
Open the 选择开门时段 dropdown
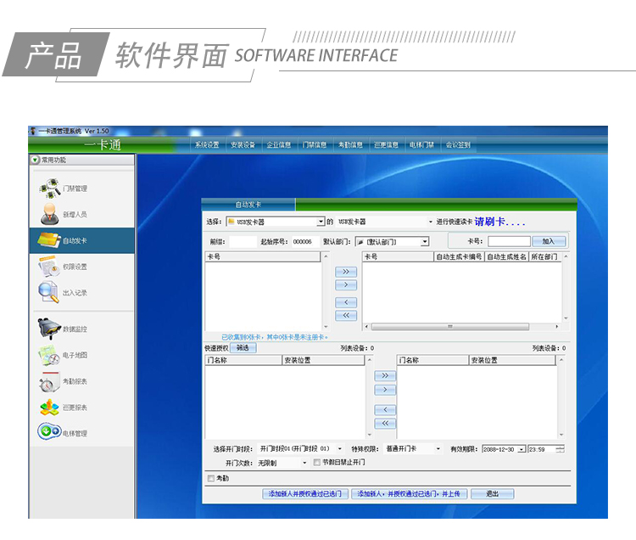pyautogui.click(x=340, y=449)
